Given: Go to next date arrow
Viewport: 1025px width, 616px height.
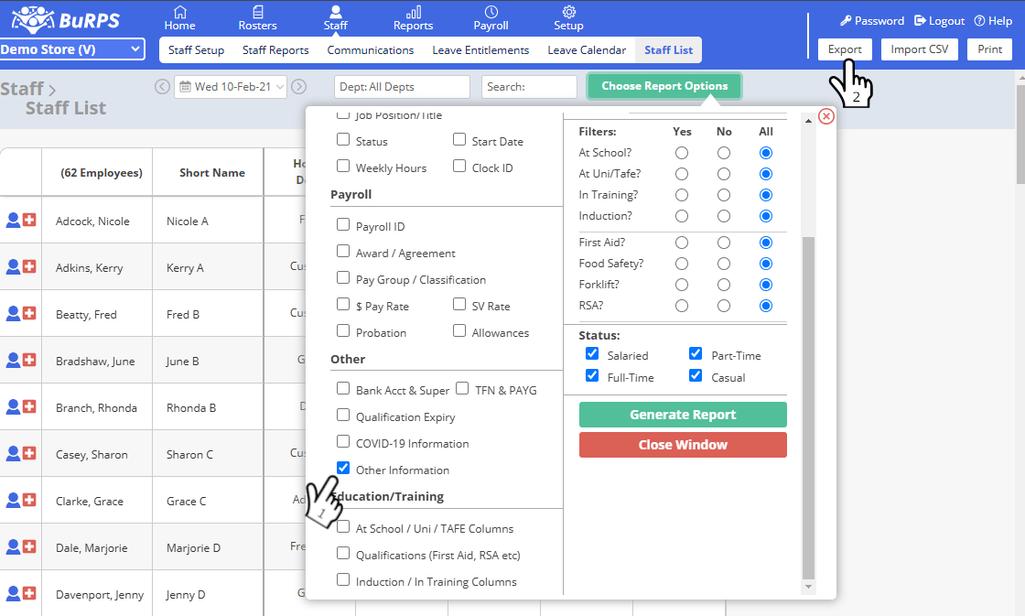Looking at the screenshot, I should pyautogui.click(x=298, y=87).
